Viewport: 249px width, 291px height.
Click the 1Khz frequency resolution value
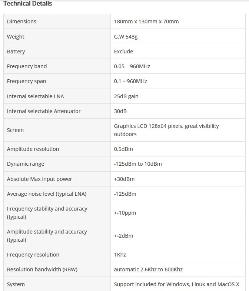(120, 255)
